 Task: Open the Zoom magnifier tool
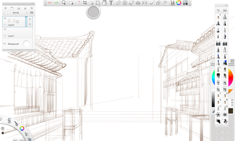[64, 3]
